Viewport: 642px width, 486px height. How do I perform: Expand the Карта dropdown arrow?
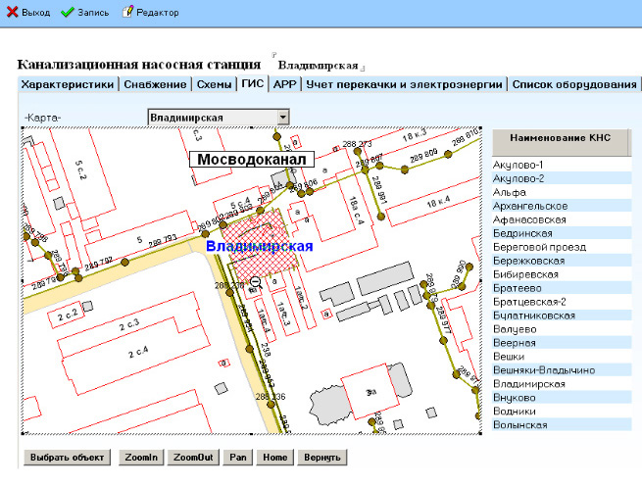(x=282, y=118)
